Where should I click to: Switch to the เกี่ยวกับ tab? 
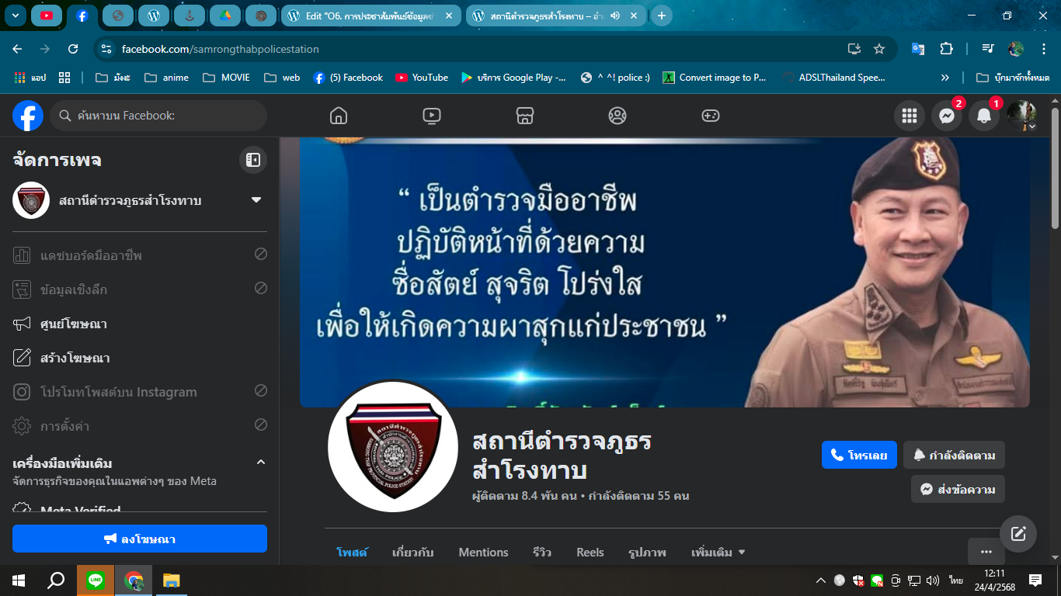coord(412,553)
